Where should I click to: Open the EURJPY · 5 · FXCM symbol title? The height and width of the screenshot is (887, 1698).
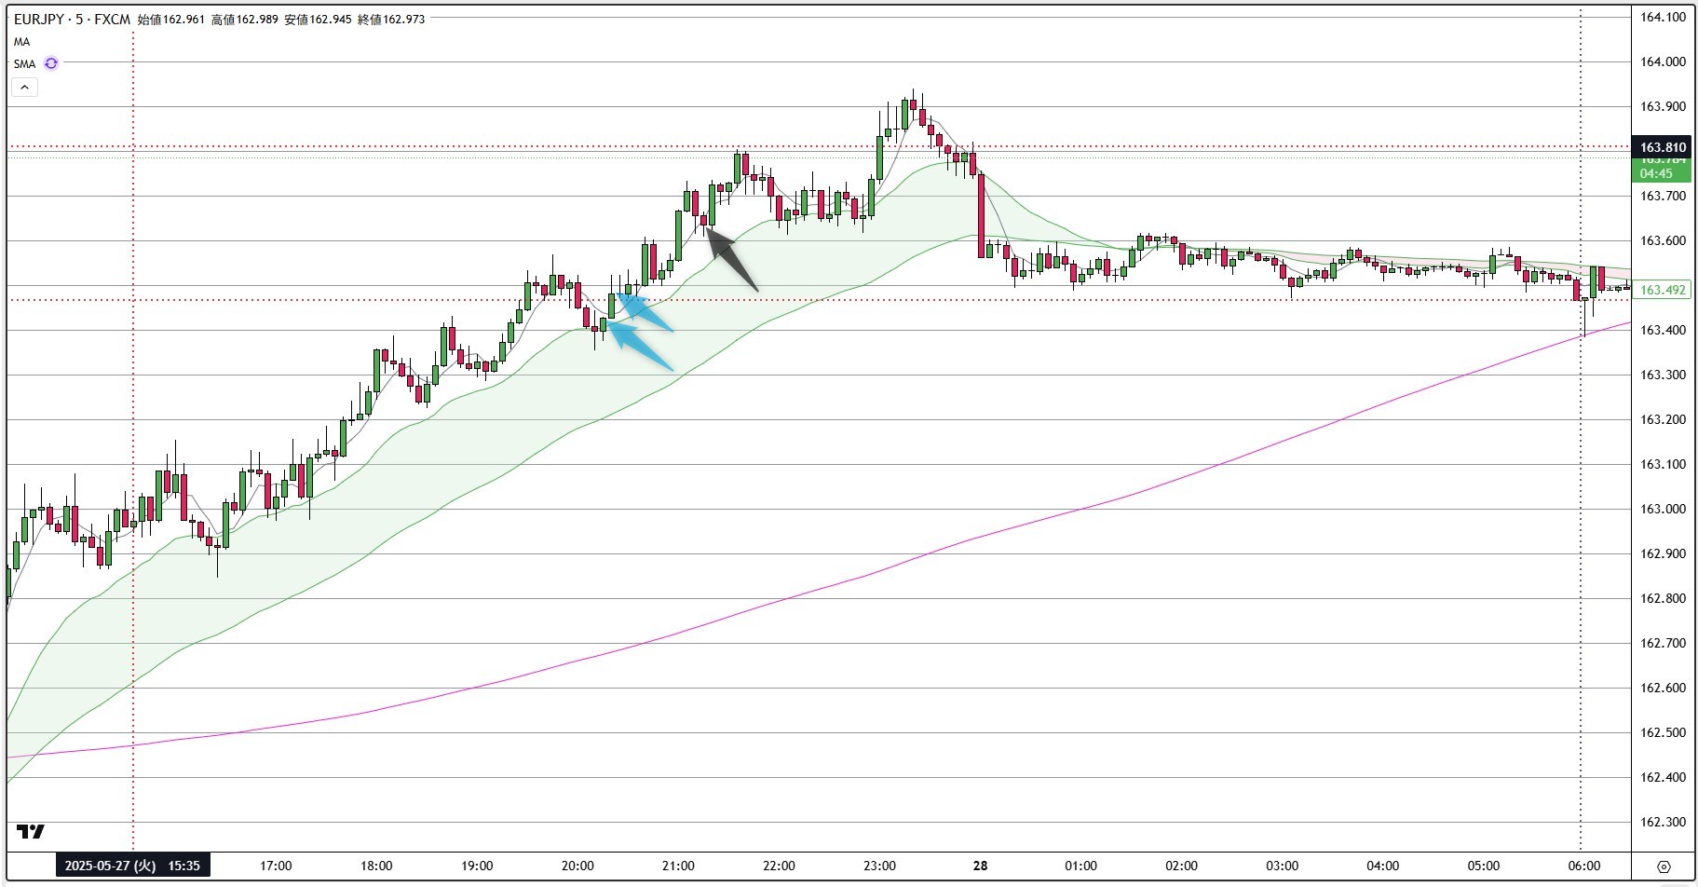[72, 19]
